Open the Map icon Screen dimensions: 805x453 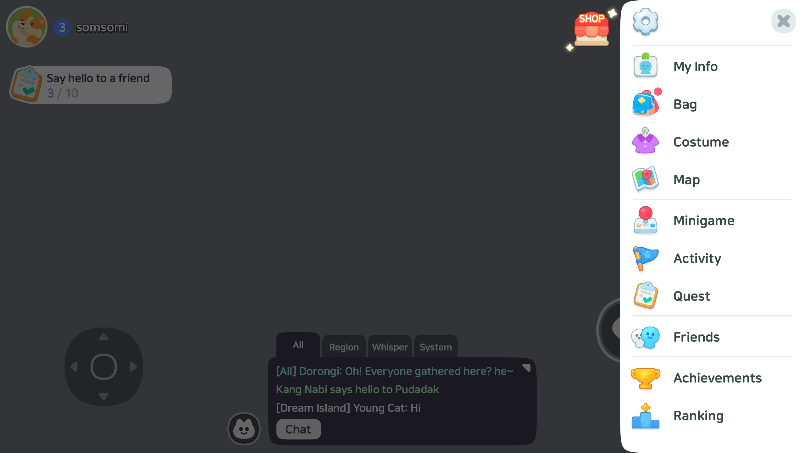click(645, 179)
